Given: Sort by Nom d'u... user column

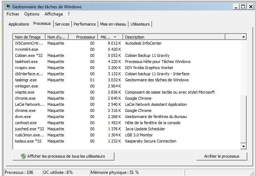Looking at the screenshot, I should click(x=57, y=37).
